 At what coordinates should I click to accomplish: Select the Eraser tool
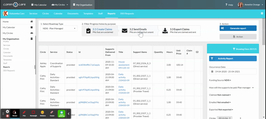[52, 114]
